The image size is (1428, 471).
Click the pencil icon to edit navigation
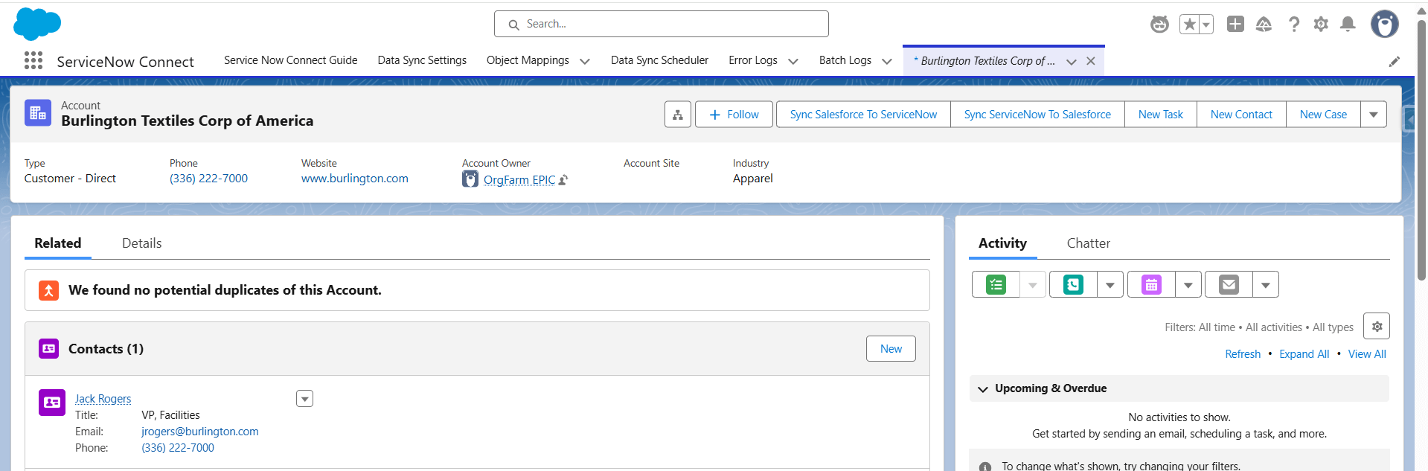pos(1395,62)
